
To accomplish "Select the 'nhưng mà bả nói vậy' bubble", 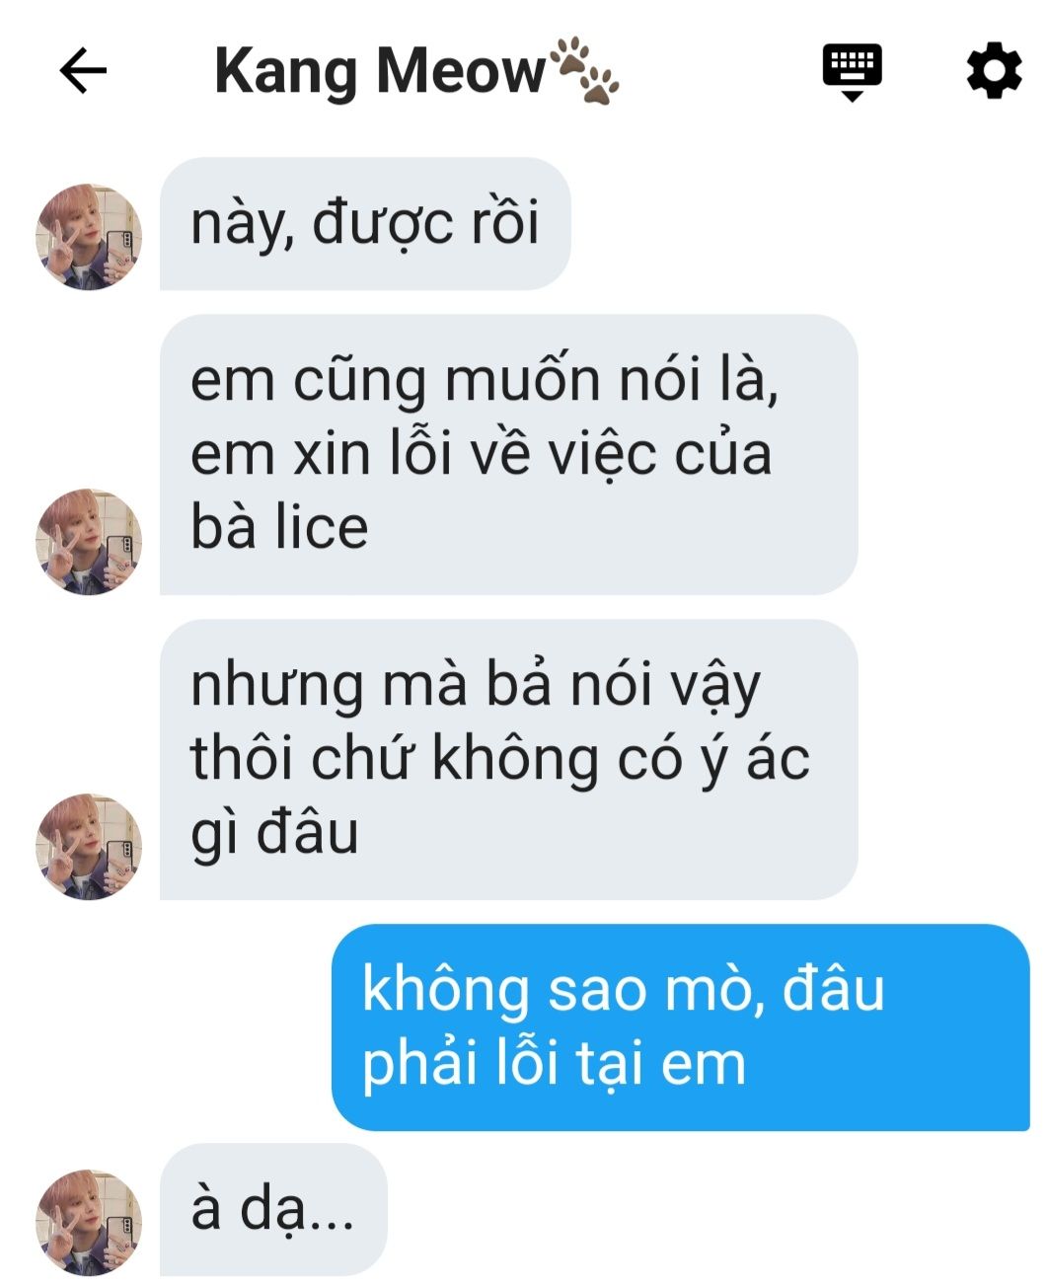I will [x=508, y=760].
